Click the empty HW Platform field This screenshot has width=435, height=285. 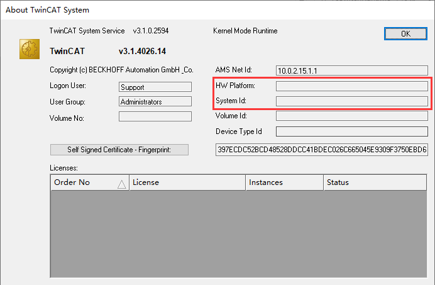[x=352, y=86]
